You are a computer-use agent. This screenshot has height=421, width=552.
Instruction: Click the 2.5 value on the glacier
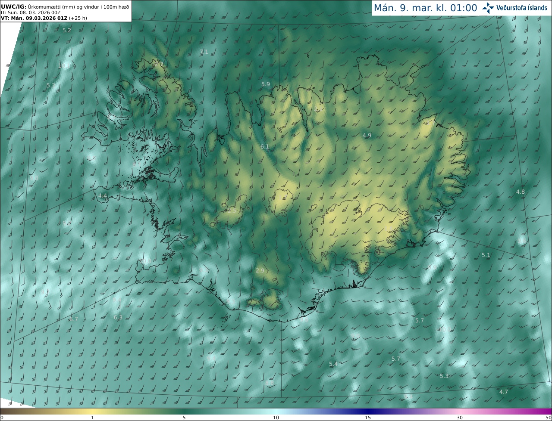click(232, 211)
